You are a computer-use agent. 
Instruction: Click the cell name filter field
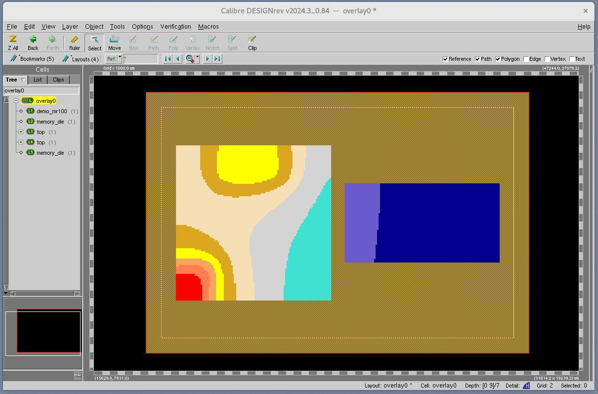[42, 90]
